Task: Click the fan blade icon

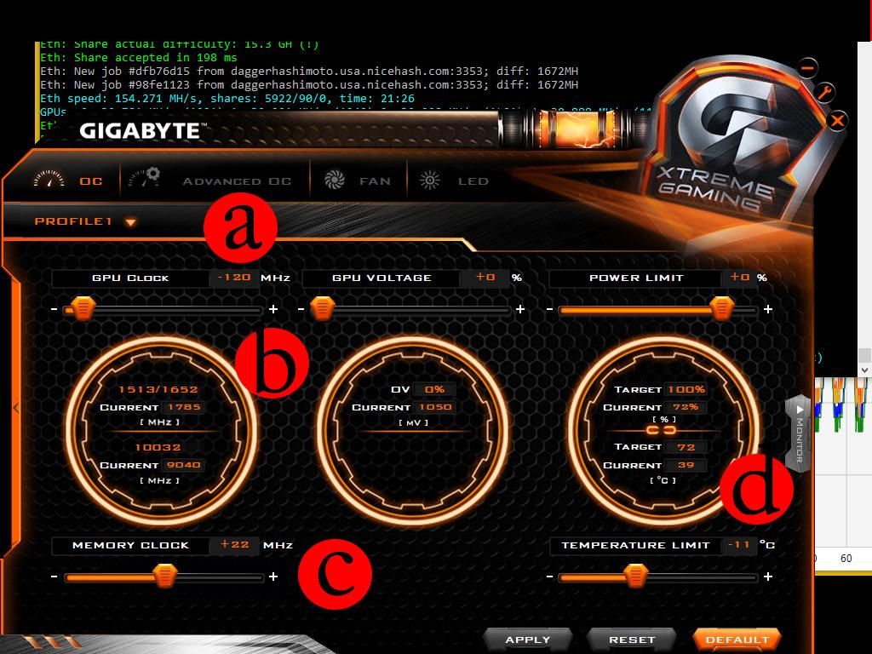Action: coord(334,181)
